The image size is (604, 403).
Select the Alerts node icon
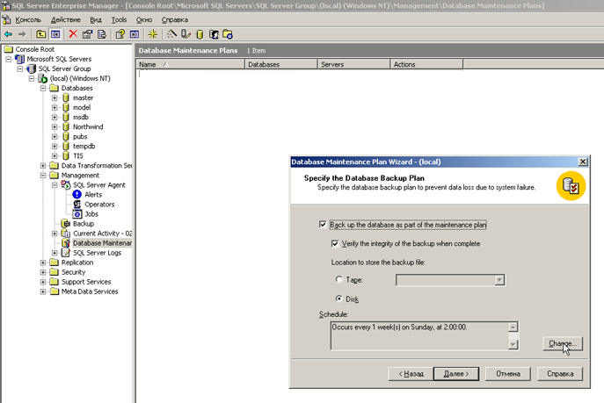click(x=77, y=195)
